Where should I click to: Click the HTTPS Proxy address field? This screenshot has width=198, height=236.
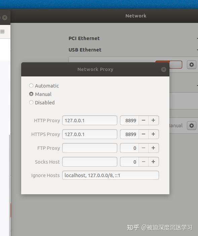click(90, 134)
